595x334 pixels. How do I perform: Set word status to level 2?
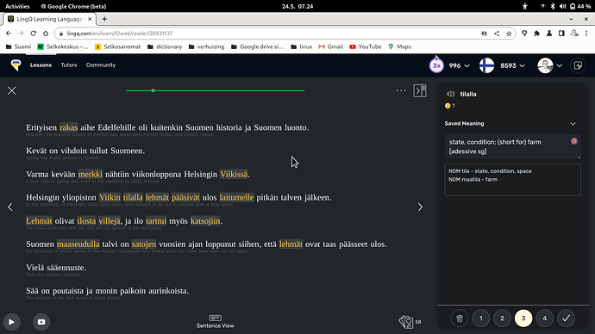[502, 319]
